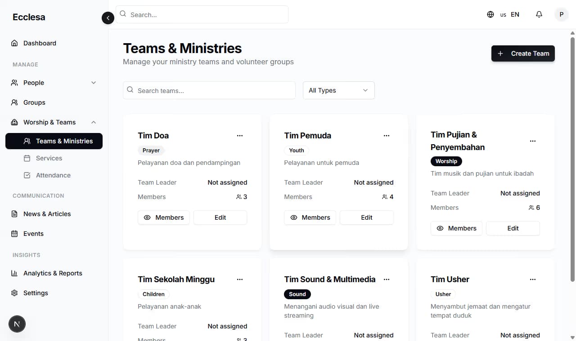The height and width of the screenshot is (341, 576).
Task: Collapse the sidebar with the arrow button
Action: pyautogui.click(x=108, y=18)
